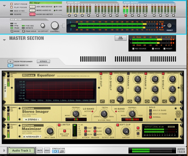Click the Audio Track 1 name field
The image size is (188, 156).
(21, 150)
